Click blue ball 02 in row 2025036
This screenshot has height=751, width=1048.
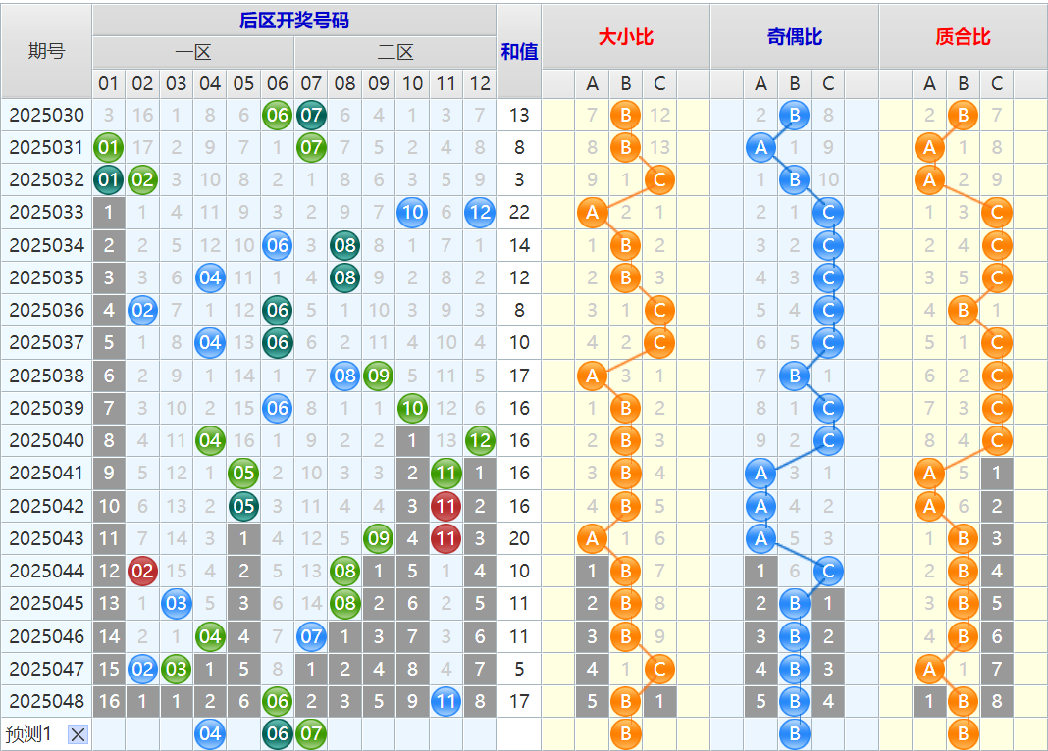(142, 310)
